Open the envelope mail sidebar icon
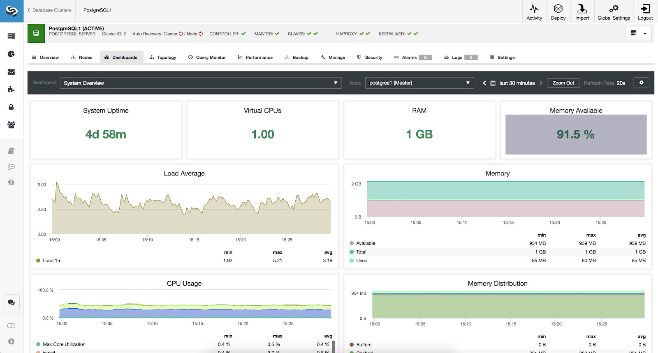Viewport: 658px width, 353px height. pos(11,72)
